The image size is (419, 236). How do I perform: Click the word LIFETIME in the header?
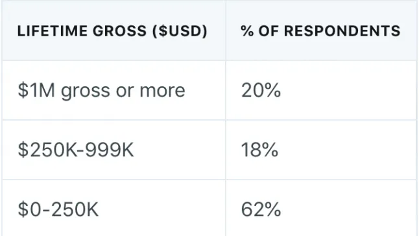click(x=53, y=30)
